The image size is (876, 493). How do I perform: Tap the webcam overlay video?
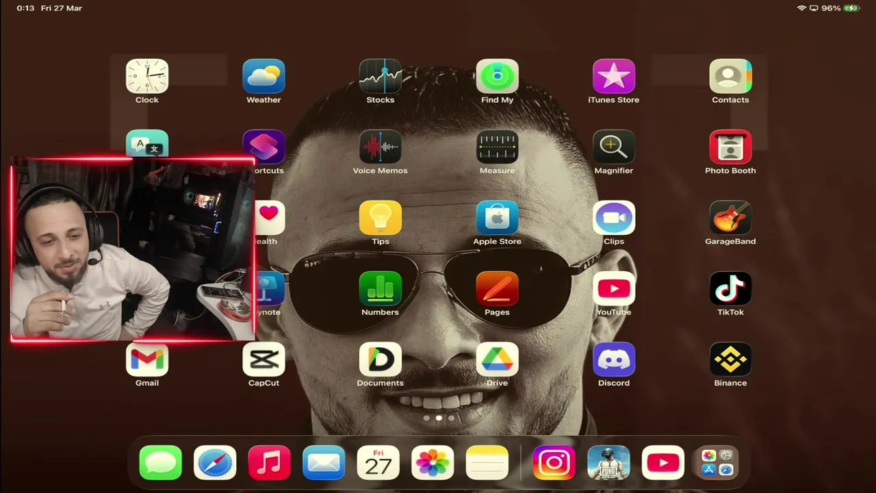pos(133,250)
